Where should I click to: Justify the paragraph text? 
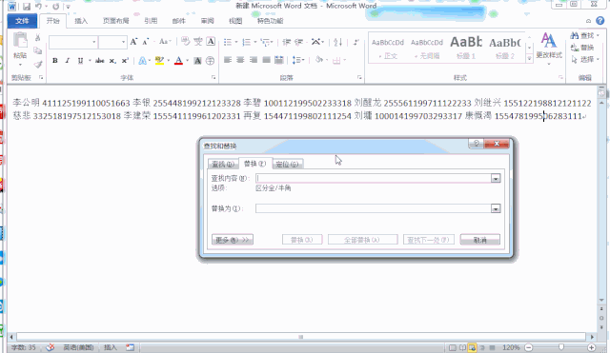[x=266, y=60]
